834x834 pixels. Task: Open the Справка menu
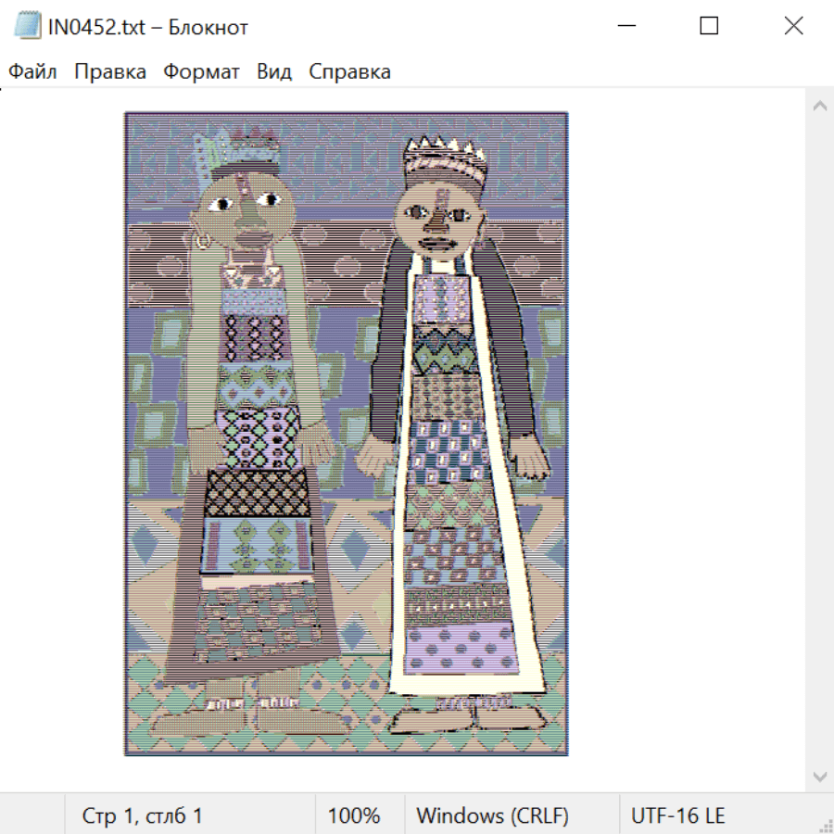point(349,72)
